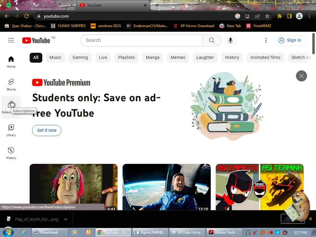316x237 pixels.
Task: Open the Chrome three-dot menu
Action: [x=309, y=16]
